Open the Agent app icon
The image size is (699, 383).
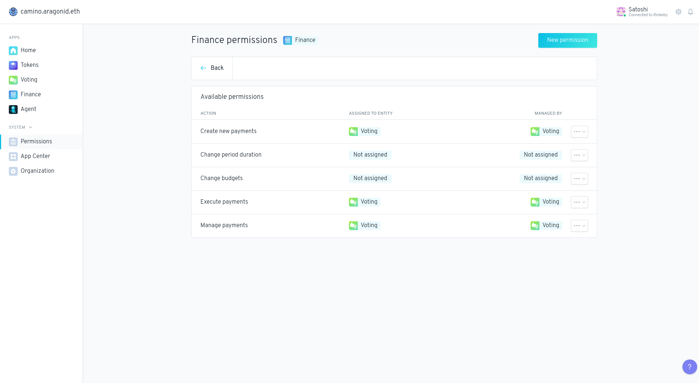13,109
